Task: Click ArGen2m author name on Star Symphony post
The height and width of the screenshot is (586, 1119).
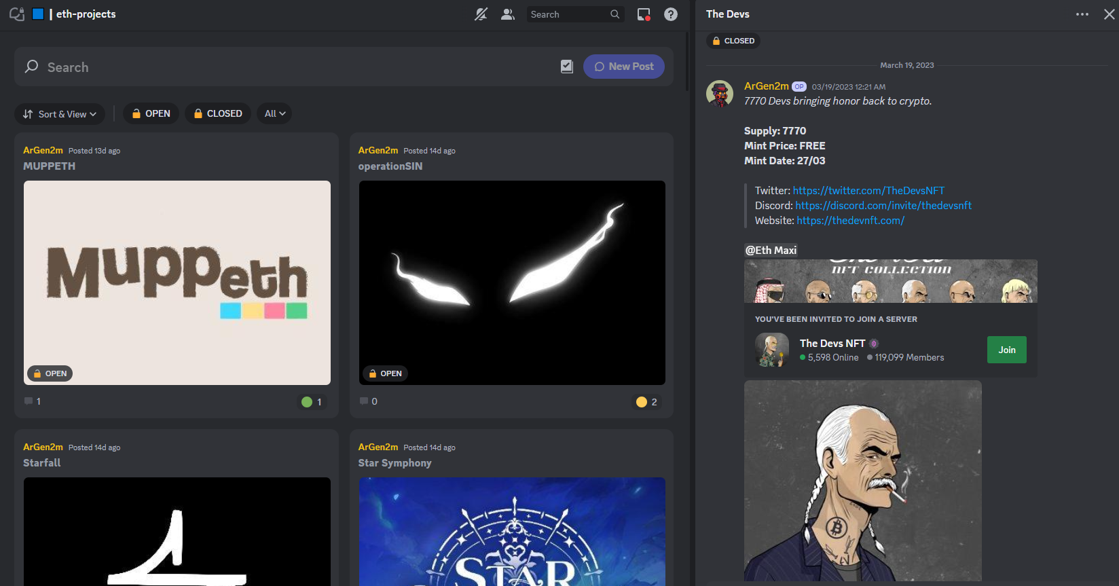Action: point(378,447)
